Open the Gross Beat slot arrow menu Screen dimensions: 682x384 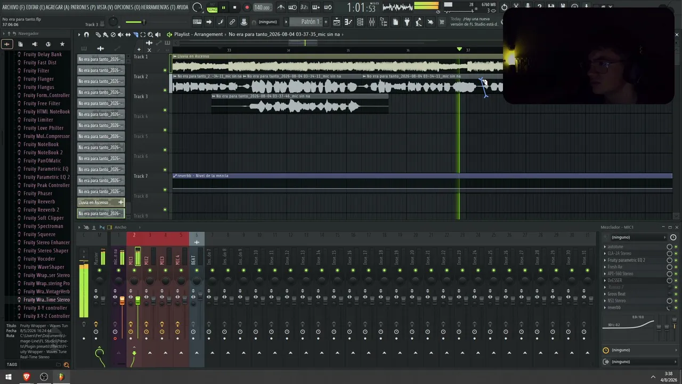(x=605, y=294)
